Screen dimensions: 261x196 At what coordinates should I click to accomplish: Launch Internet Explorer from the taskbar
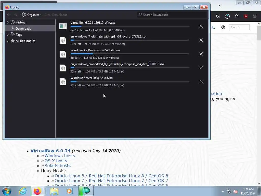[x=23, y=191]
